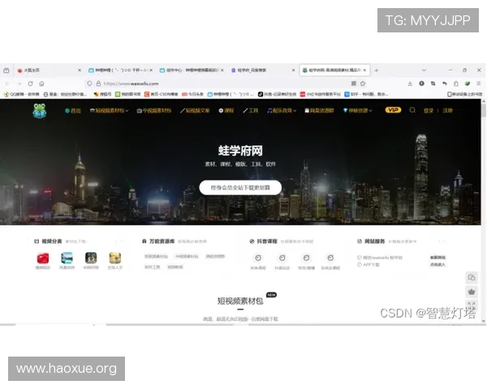Open the 知乎 bookmark
The width and height of the screenshot is (487, 389).
(x=366, y=94)
